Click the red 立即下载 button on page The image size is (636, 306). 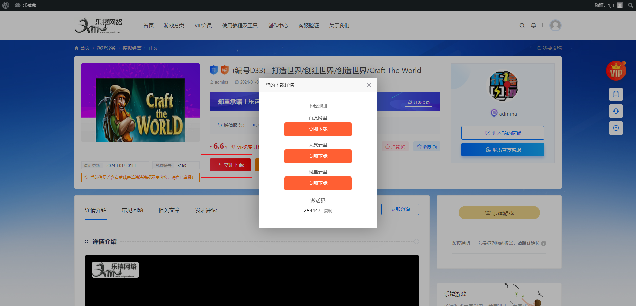230,165
